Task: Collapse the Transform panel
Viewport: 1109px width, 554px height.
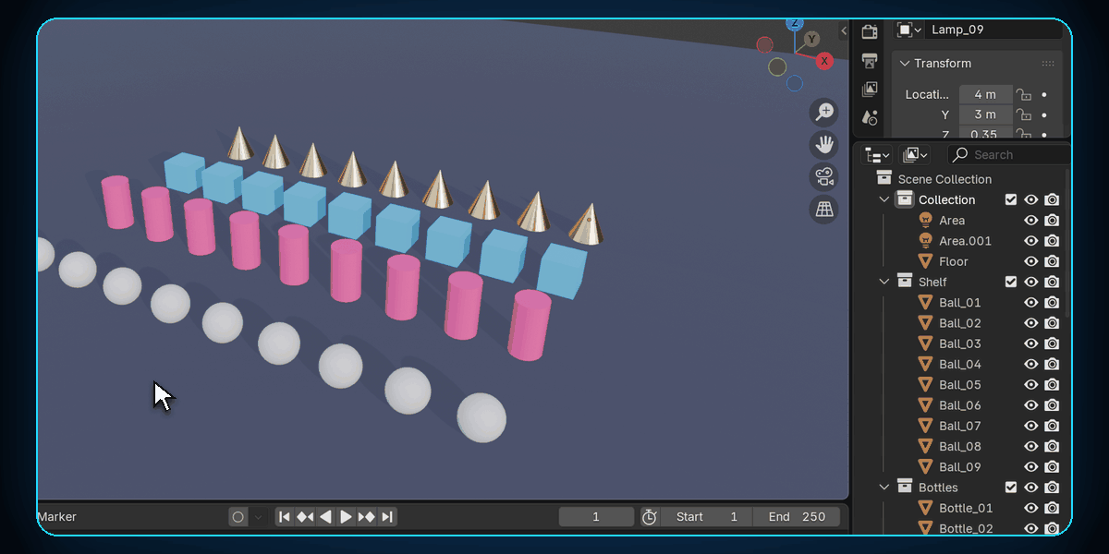Action: [x=905, y=64]
